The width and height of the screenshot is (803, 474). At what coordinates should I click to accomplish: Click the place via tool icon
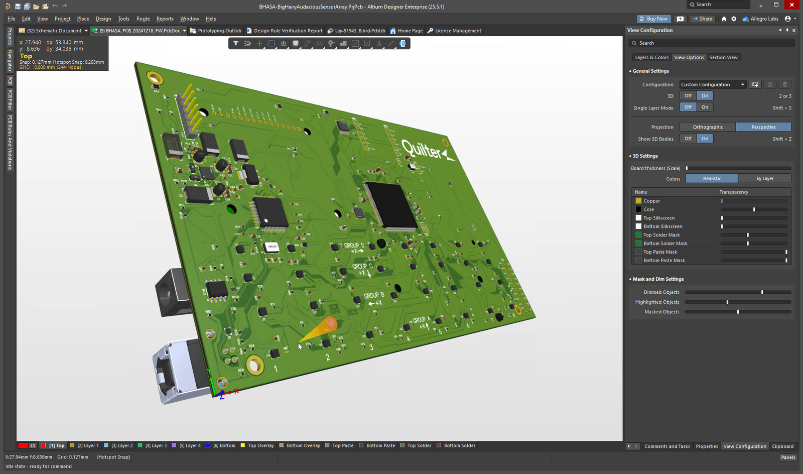coord(332,44)
